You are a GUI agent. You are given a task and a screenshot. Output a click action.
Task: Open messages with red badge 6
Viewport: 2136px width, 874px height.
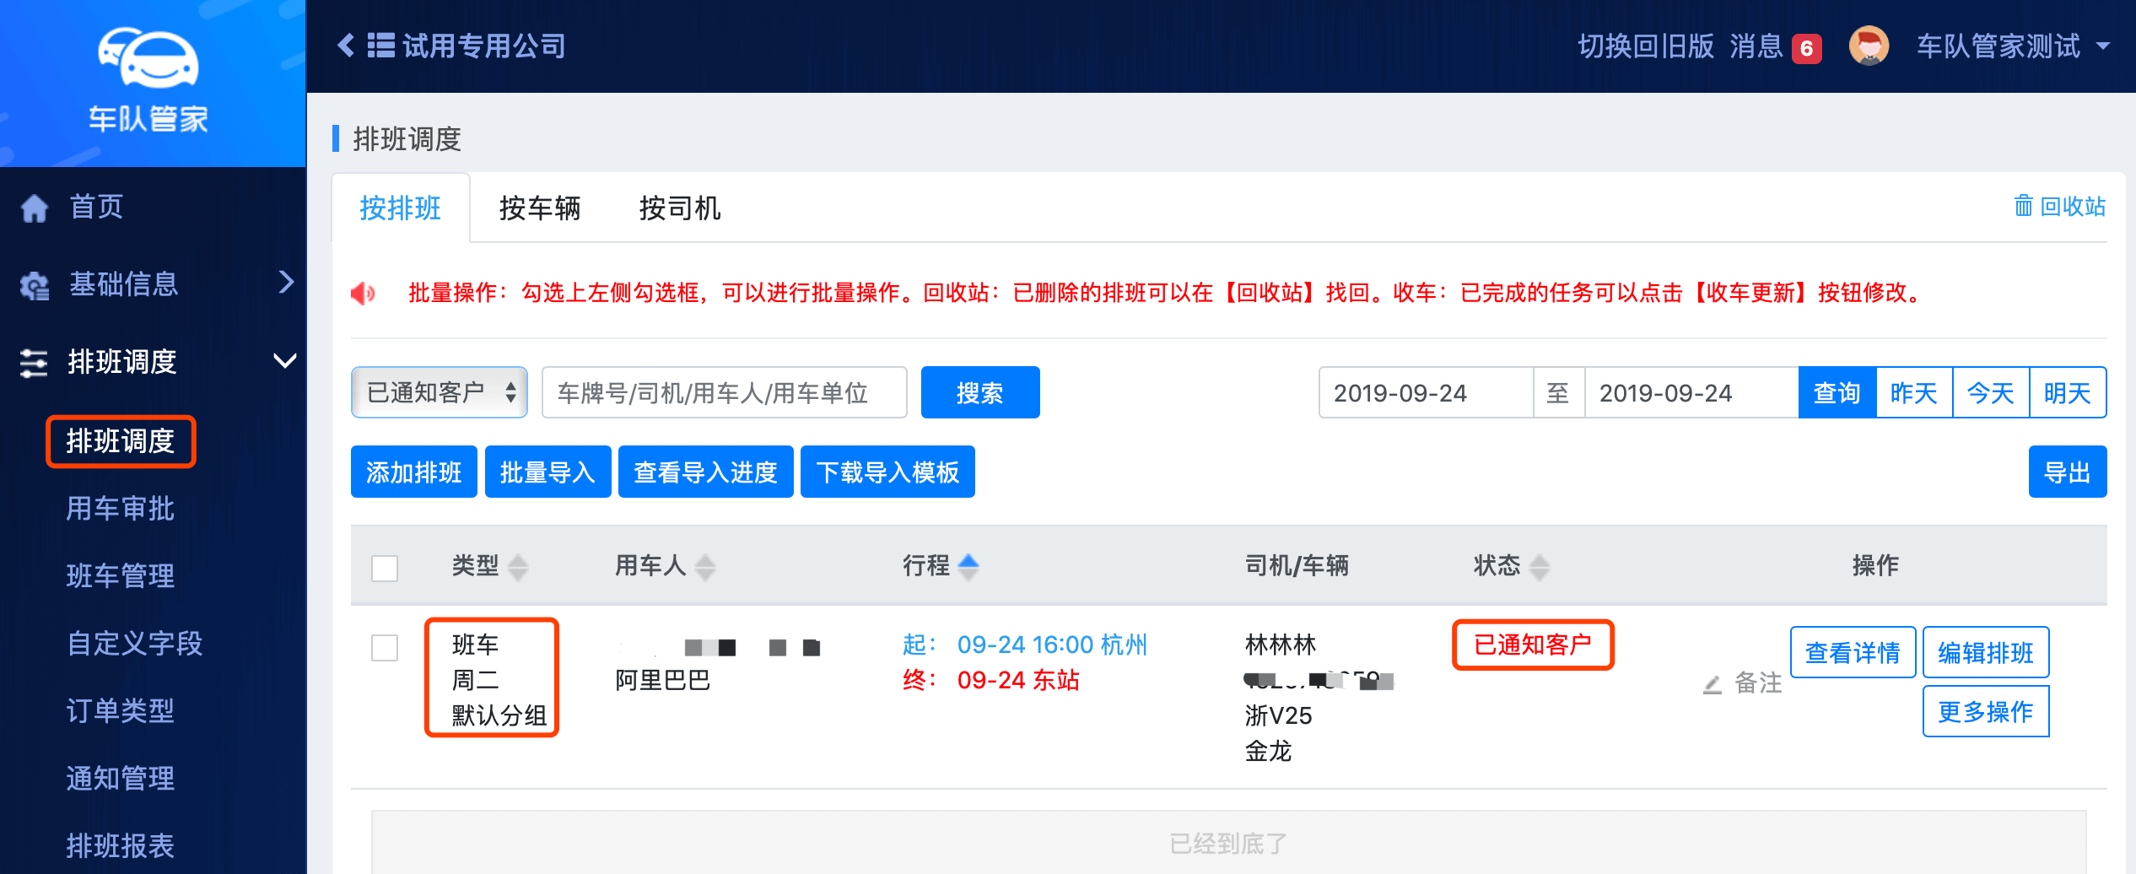coord(1775,47)
